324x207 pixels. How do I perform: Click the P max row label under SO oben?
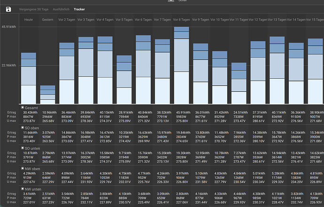[x=12, y=137]
